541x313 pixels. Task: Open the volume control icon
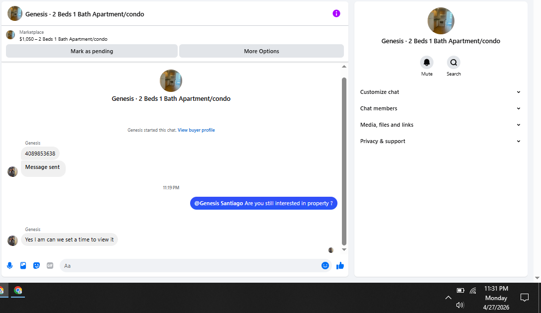pos(459,305)
